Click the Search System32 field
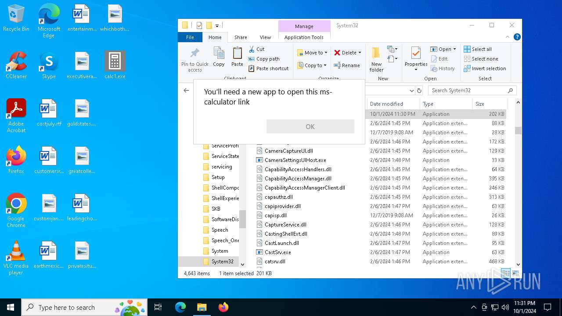Viewport: 562px width, 316px height. click(472, 90)
